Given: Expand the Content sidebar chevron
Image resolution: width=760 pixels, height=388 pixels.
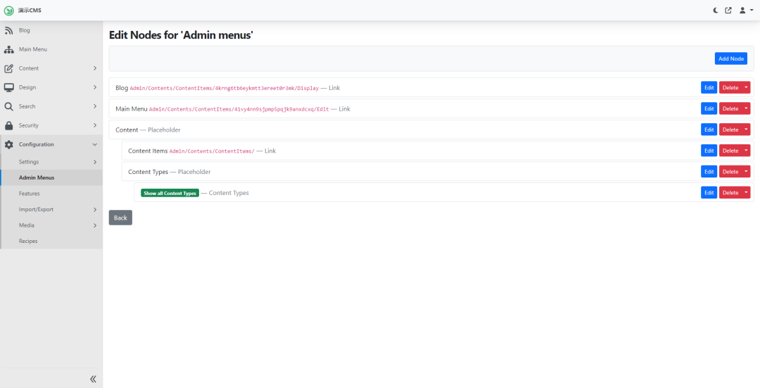Looking at the screenshot, I should point(95,68).
